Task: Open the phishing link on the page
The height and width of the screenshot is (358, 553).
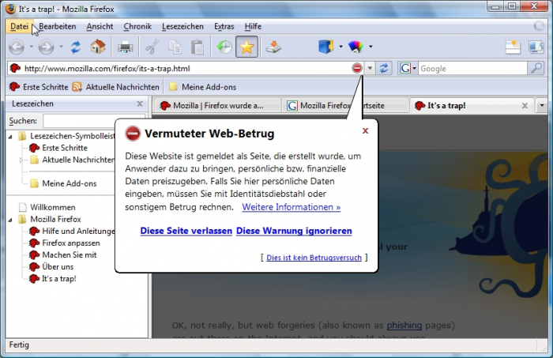Action: pyautogui.click(x=404, y=325)
